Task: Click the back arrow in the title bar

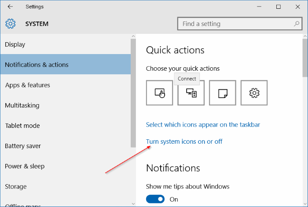Action: (x=10, y=7)
